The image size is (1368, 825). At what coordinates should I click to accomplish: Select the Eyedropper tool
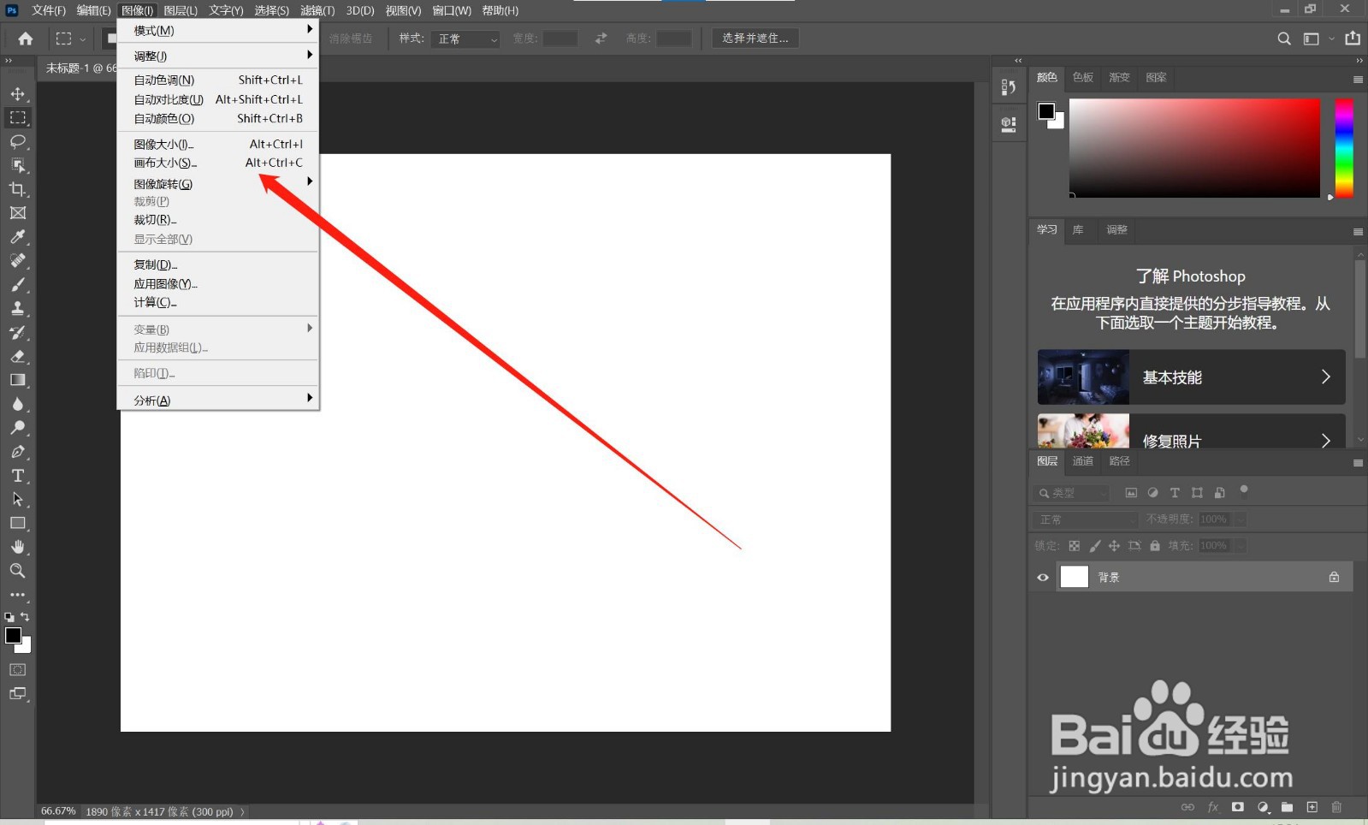tap(17, 237)
